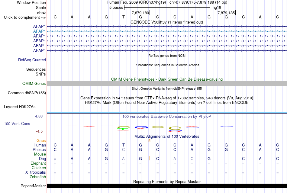Open the Repeating Elements by RepeatMasker title
This screenshot has height=193, width=287.
coord(167,182)
